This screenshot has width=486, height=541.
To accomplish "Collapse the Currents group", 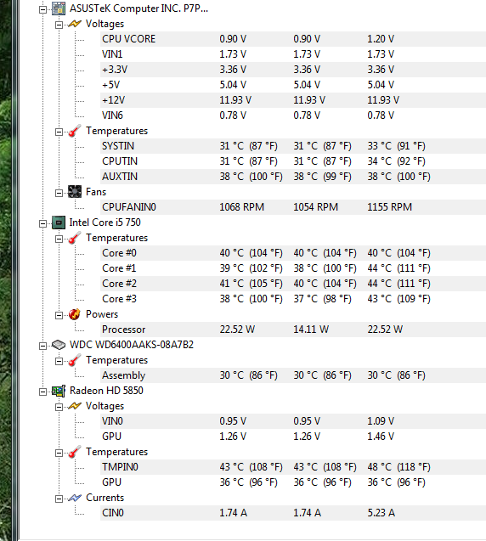I will [59, 499].
